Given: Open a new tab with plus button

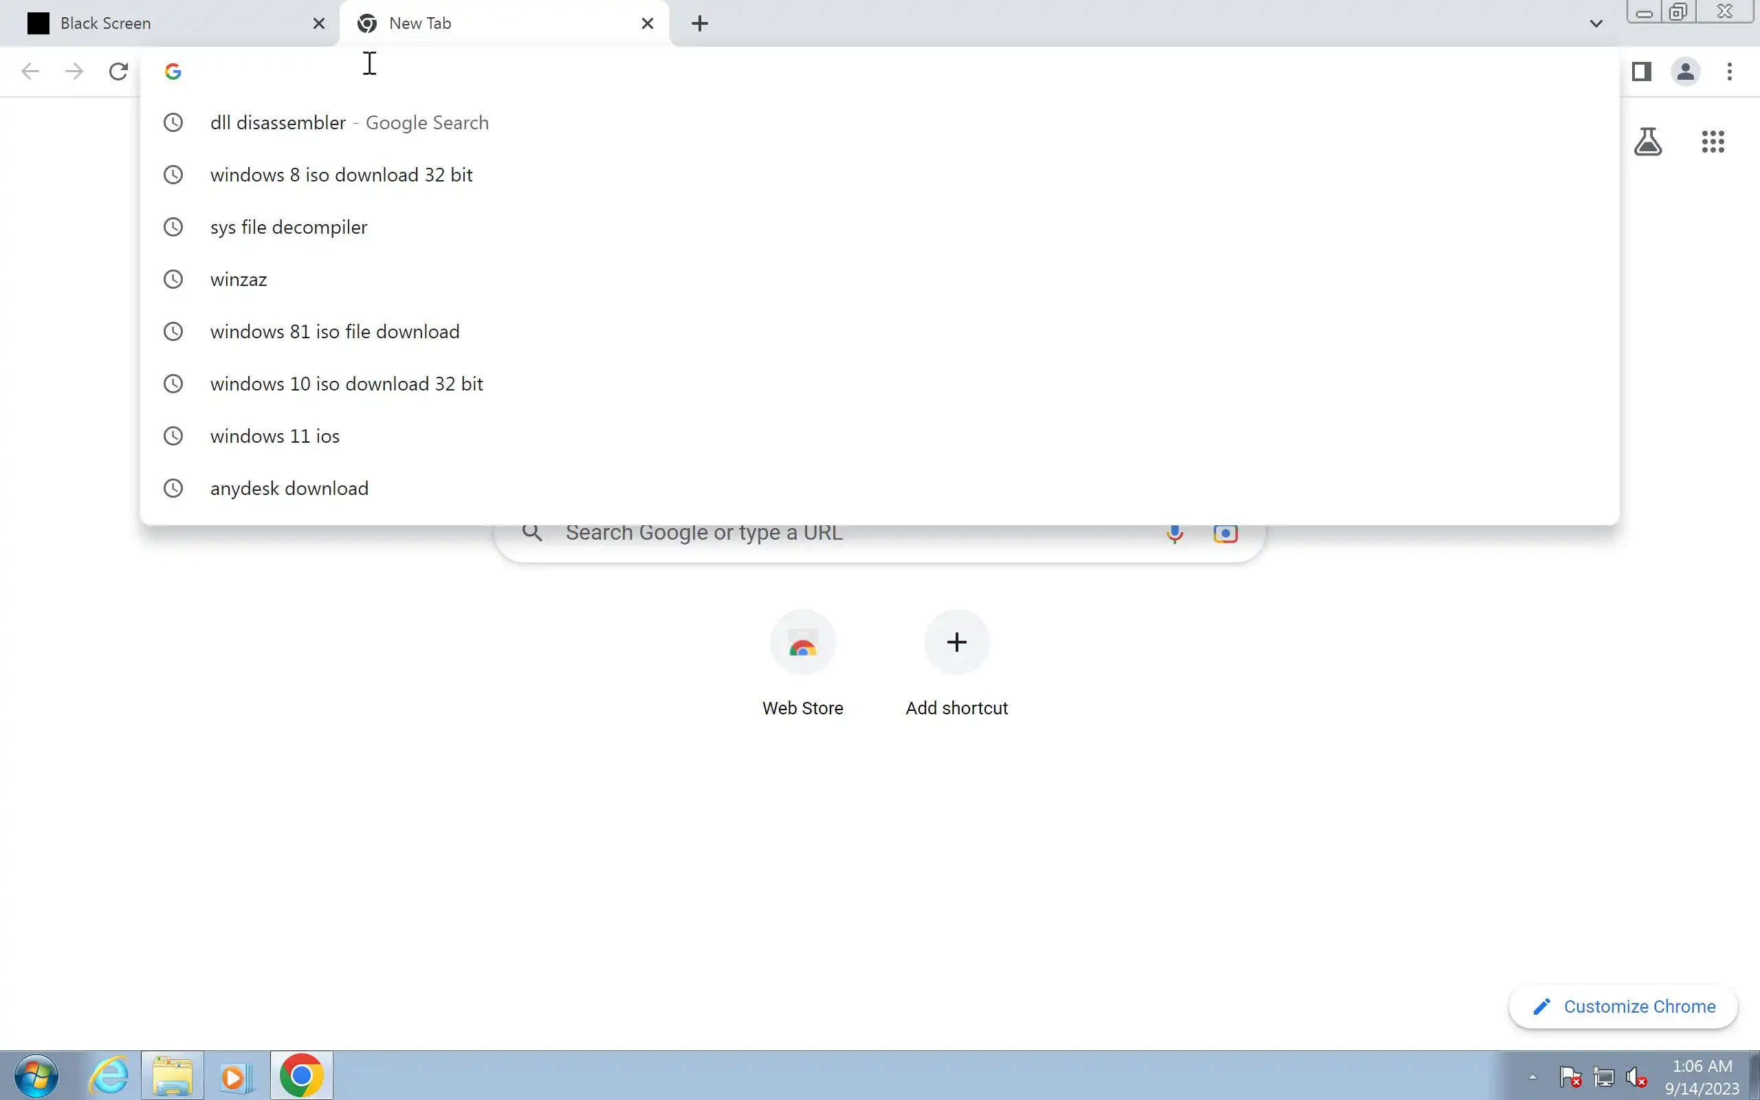Looking at the screenshot, I should [x=700, y=23].
